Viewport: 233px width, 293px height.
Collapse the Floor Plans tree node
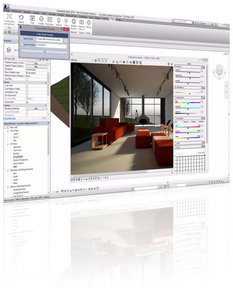(8, 131)
